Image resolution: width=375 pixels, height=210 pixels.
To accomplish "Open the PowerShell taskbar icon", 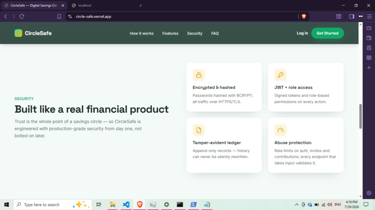I will point(194,204).
